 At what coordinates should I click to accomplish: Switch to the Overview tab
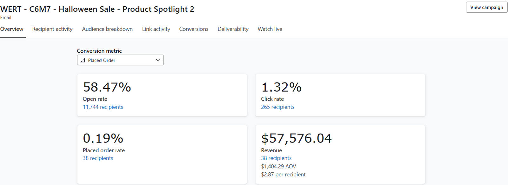[x=12, y=29]
